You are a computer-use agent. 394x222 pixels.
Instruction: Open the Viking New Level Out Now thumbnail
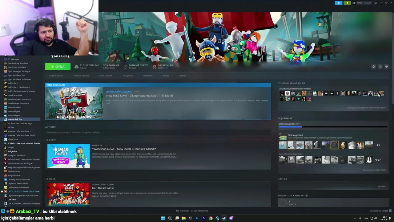[74, 103]
